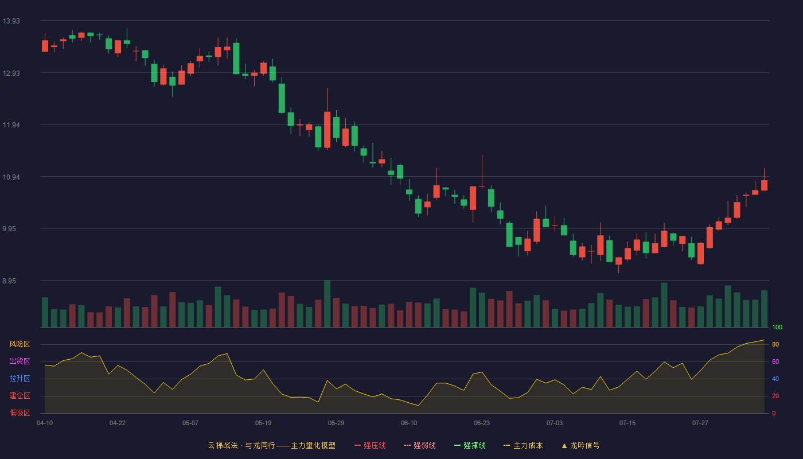Click the 06-10 date label
803x459 pixels.
tap(409, 423)
